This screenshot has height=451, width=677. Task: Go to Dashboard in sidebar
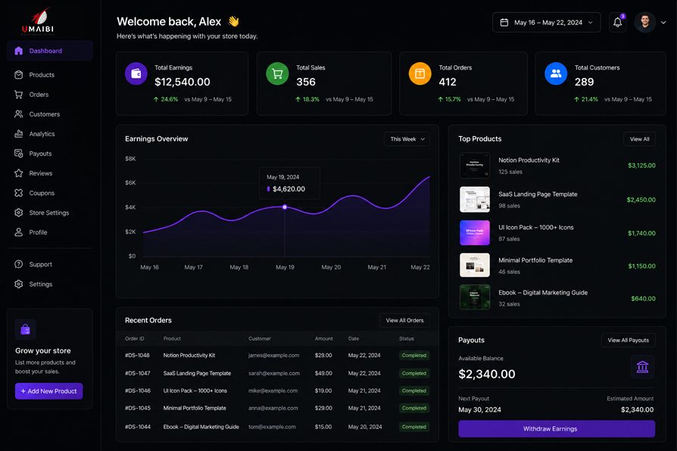(x=50, y=51)
